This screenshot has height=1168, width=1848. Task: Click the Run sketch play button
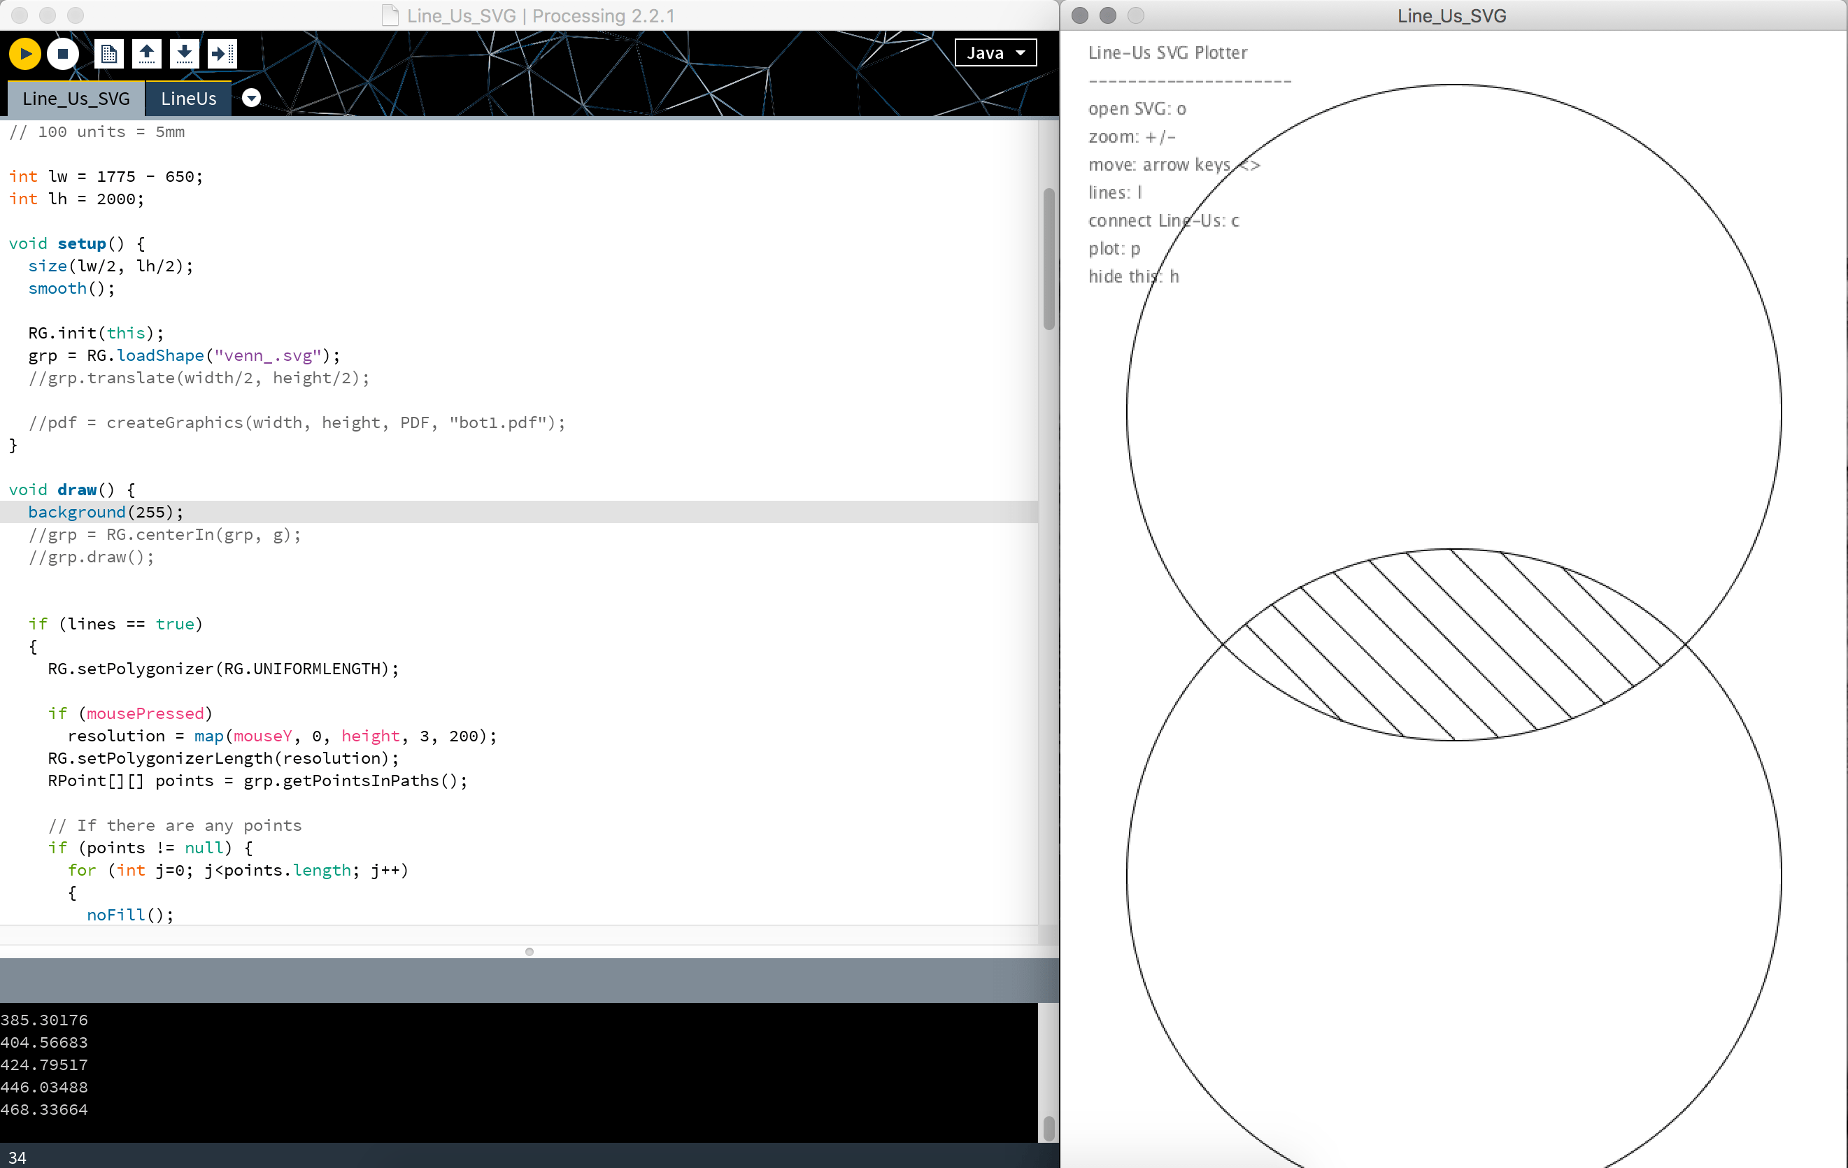tap(24, 54)
